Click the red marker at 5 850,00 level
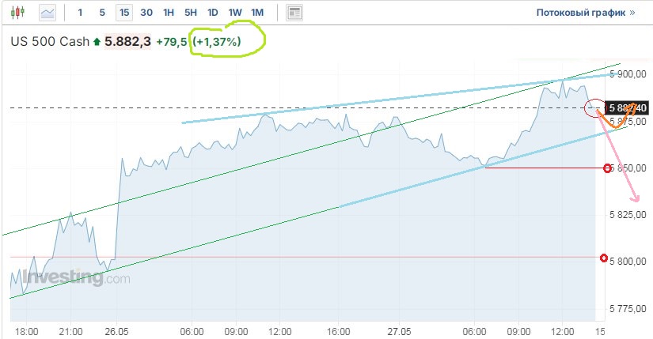The height and width of the screenshot is (339, 653). coord(607,168)
